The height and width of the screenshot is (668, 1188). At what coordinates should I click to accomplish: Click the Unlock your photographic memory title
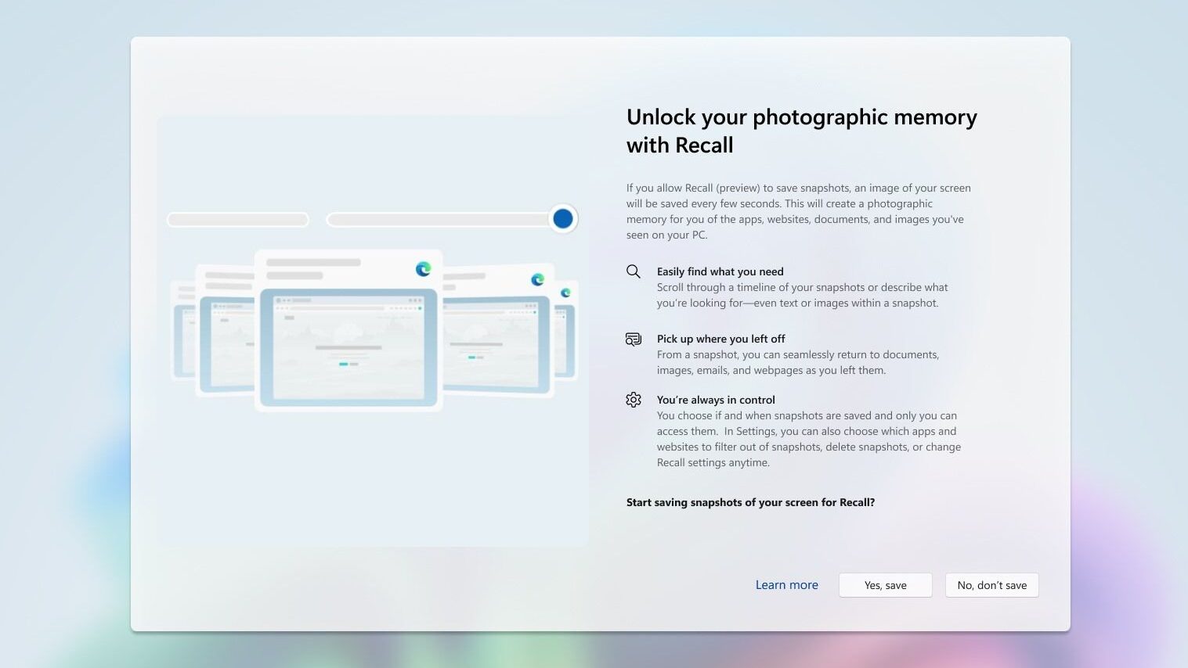tap(801, 131)
